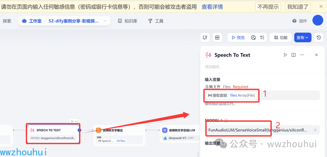
Task: Click the 输出变量 section heading
Action: click(213, 143)
